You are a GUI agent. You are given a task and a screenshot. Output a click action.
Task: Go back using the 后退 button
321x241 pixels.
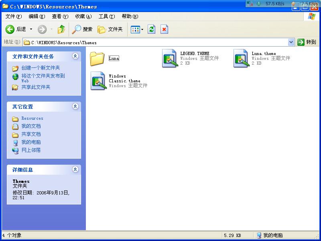(x=16, y=29)
